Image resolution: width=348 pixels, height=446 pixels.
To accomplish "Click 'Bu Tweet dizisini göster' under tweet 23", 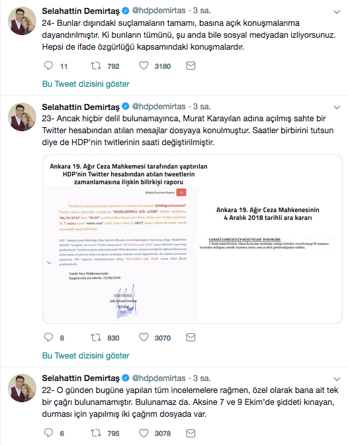I will pos(86,356).
